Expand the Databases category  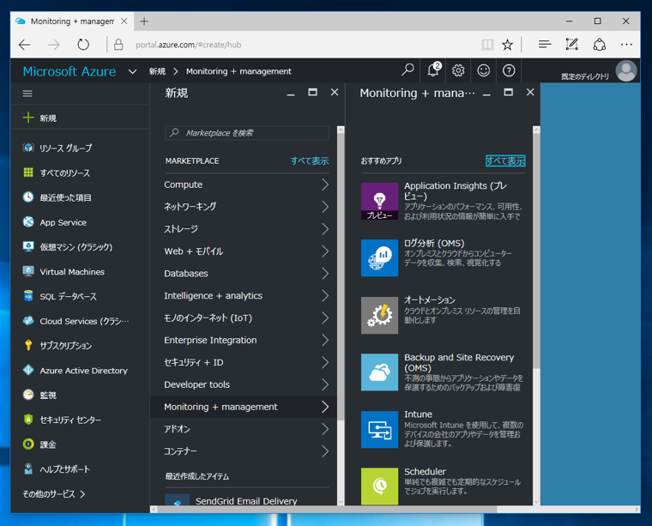246,274
